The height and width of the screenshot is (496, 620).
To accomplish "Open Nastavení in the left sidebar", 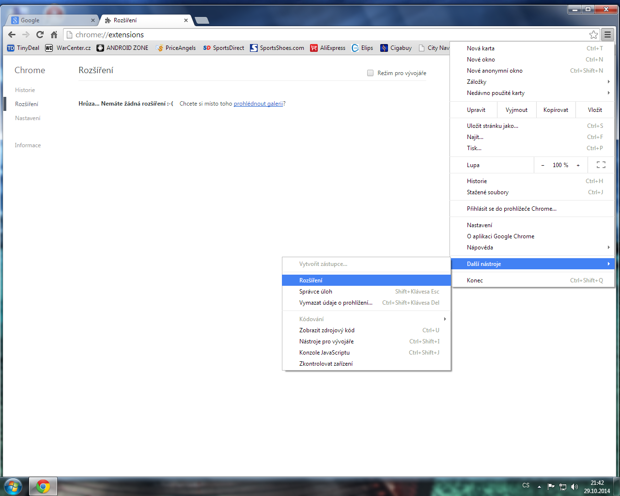I will (28, 118).
